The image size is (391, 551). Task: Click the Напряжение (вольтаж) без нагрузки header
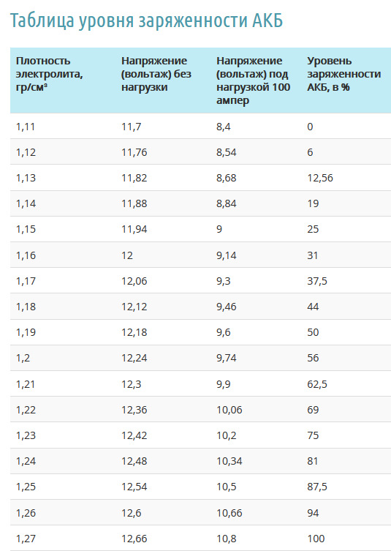156,74
